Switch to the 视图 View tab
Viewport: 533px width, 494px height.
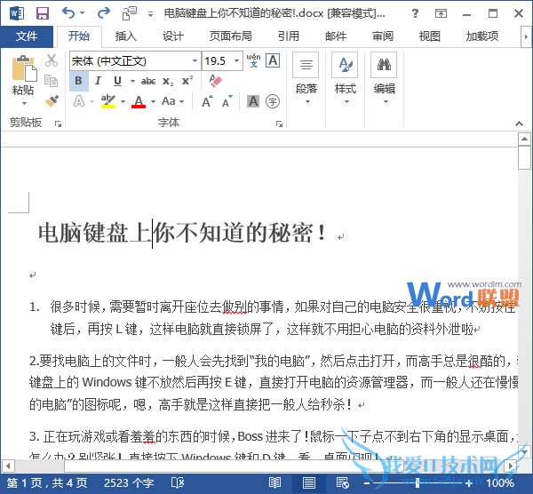pyautogui.click(x=430, y=36)
